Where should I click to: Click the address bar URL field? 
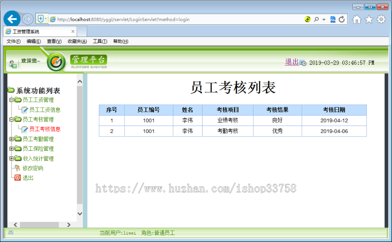[175, 19]
